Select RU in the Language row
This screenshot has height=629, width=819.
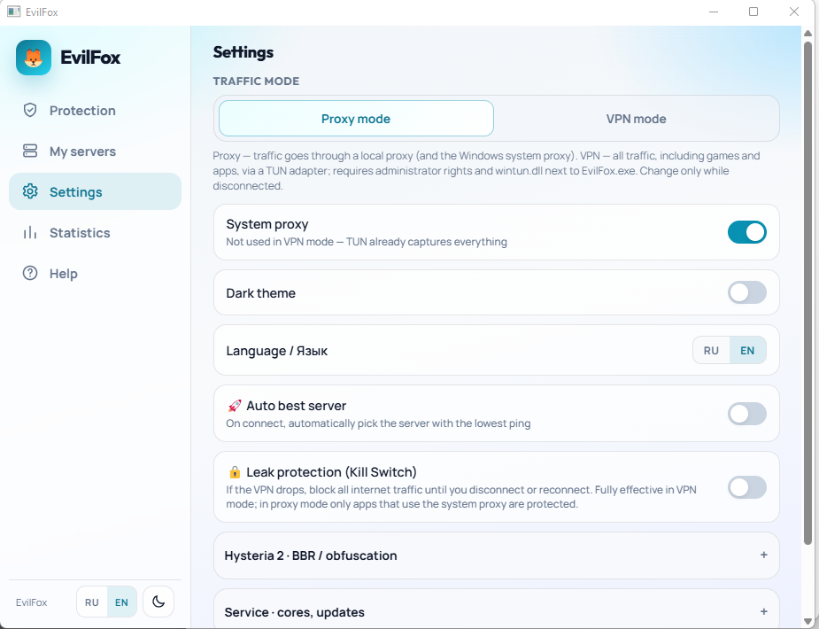coord(711,351)
